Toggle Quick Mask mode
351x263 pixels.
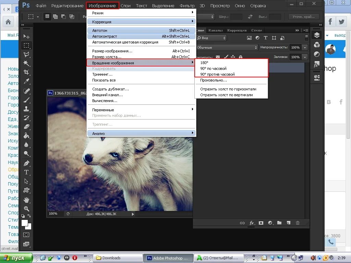pyautogui.click(x=26, y=235)
